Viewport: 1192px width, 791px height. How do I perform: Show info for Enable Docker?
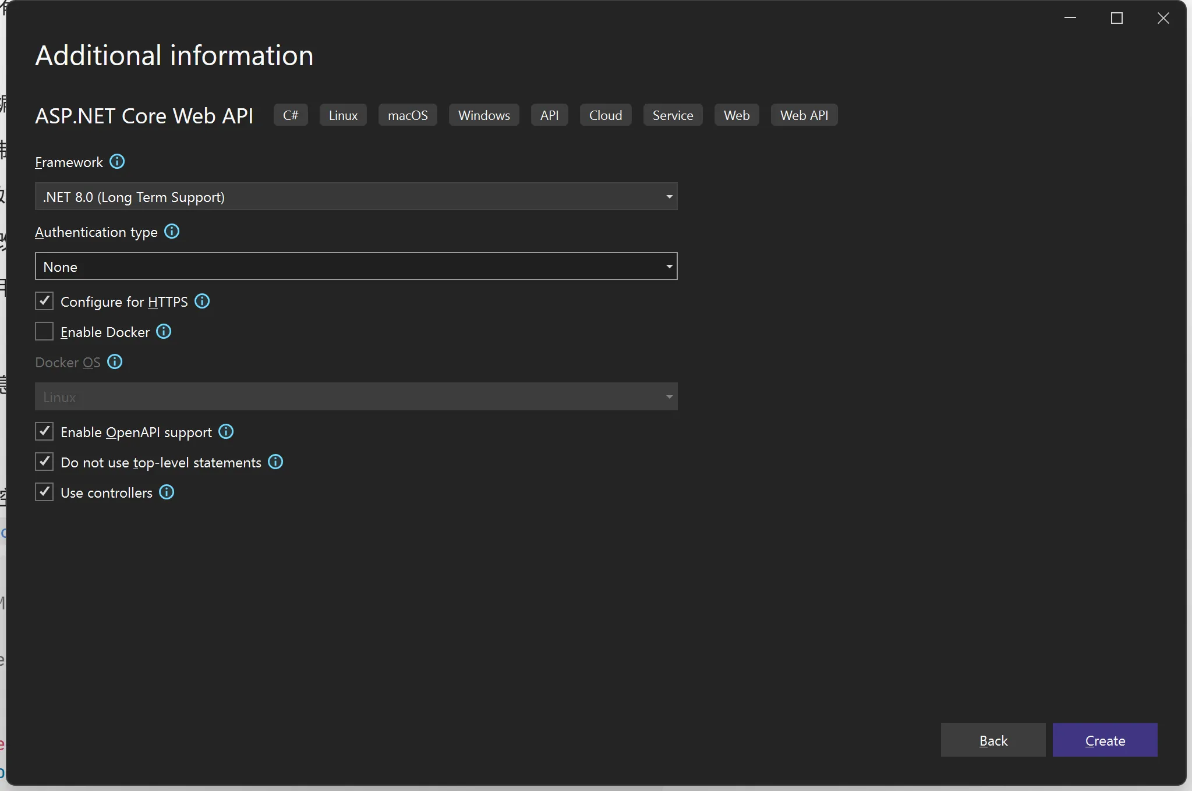click(164, 331)
